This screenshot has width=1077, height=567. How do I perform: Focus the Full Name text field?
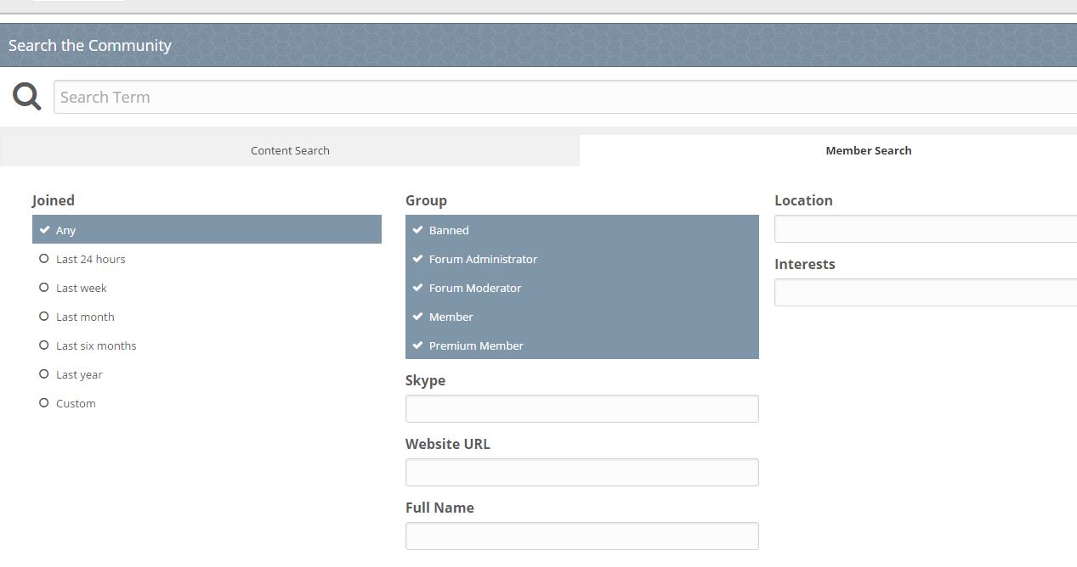(x=582, y=536)
